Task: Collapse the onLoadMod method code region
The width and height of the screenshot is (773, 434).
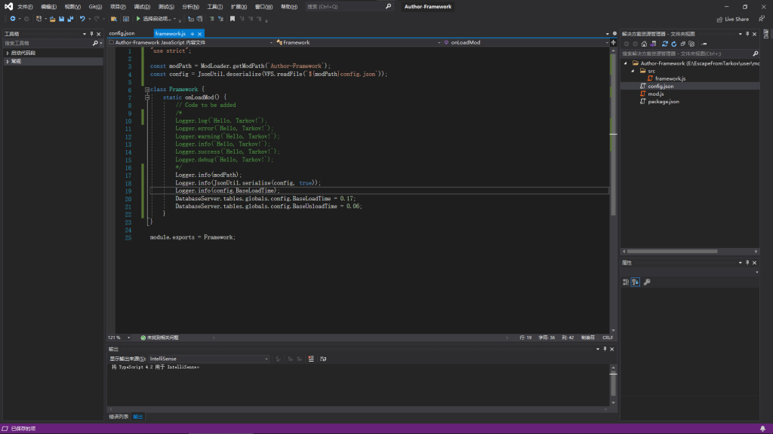Action: [x=147, y=97]
